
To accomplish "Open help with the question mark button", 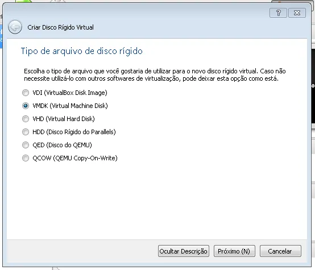I will click(278, 13).
